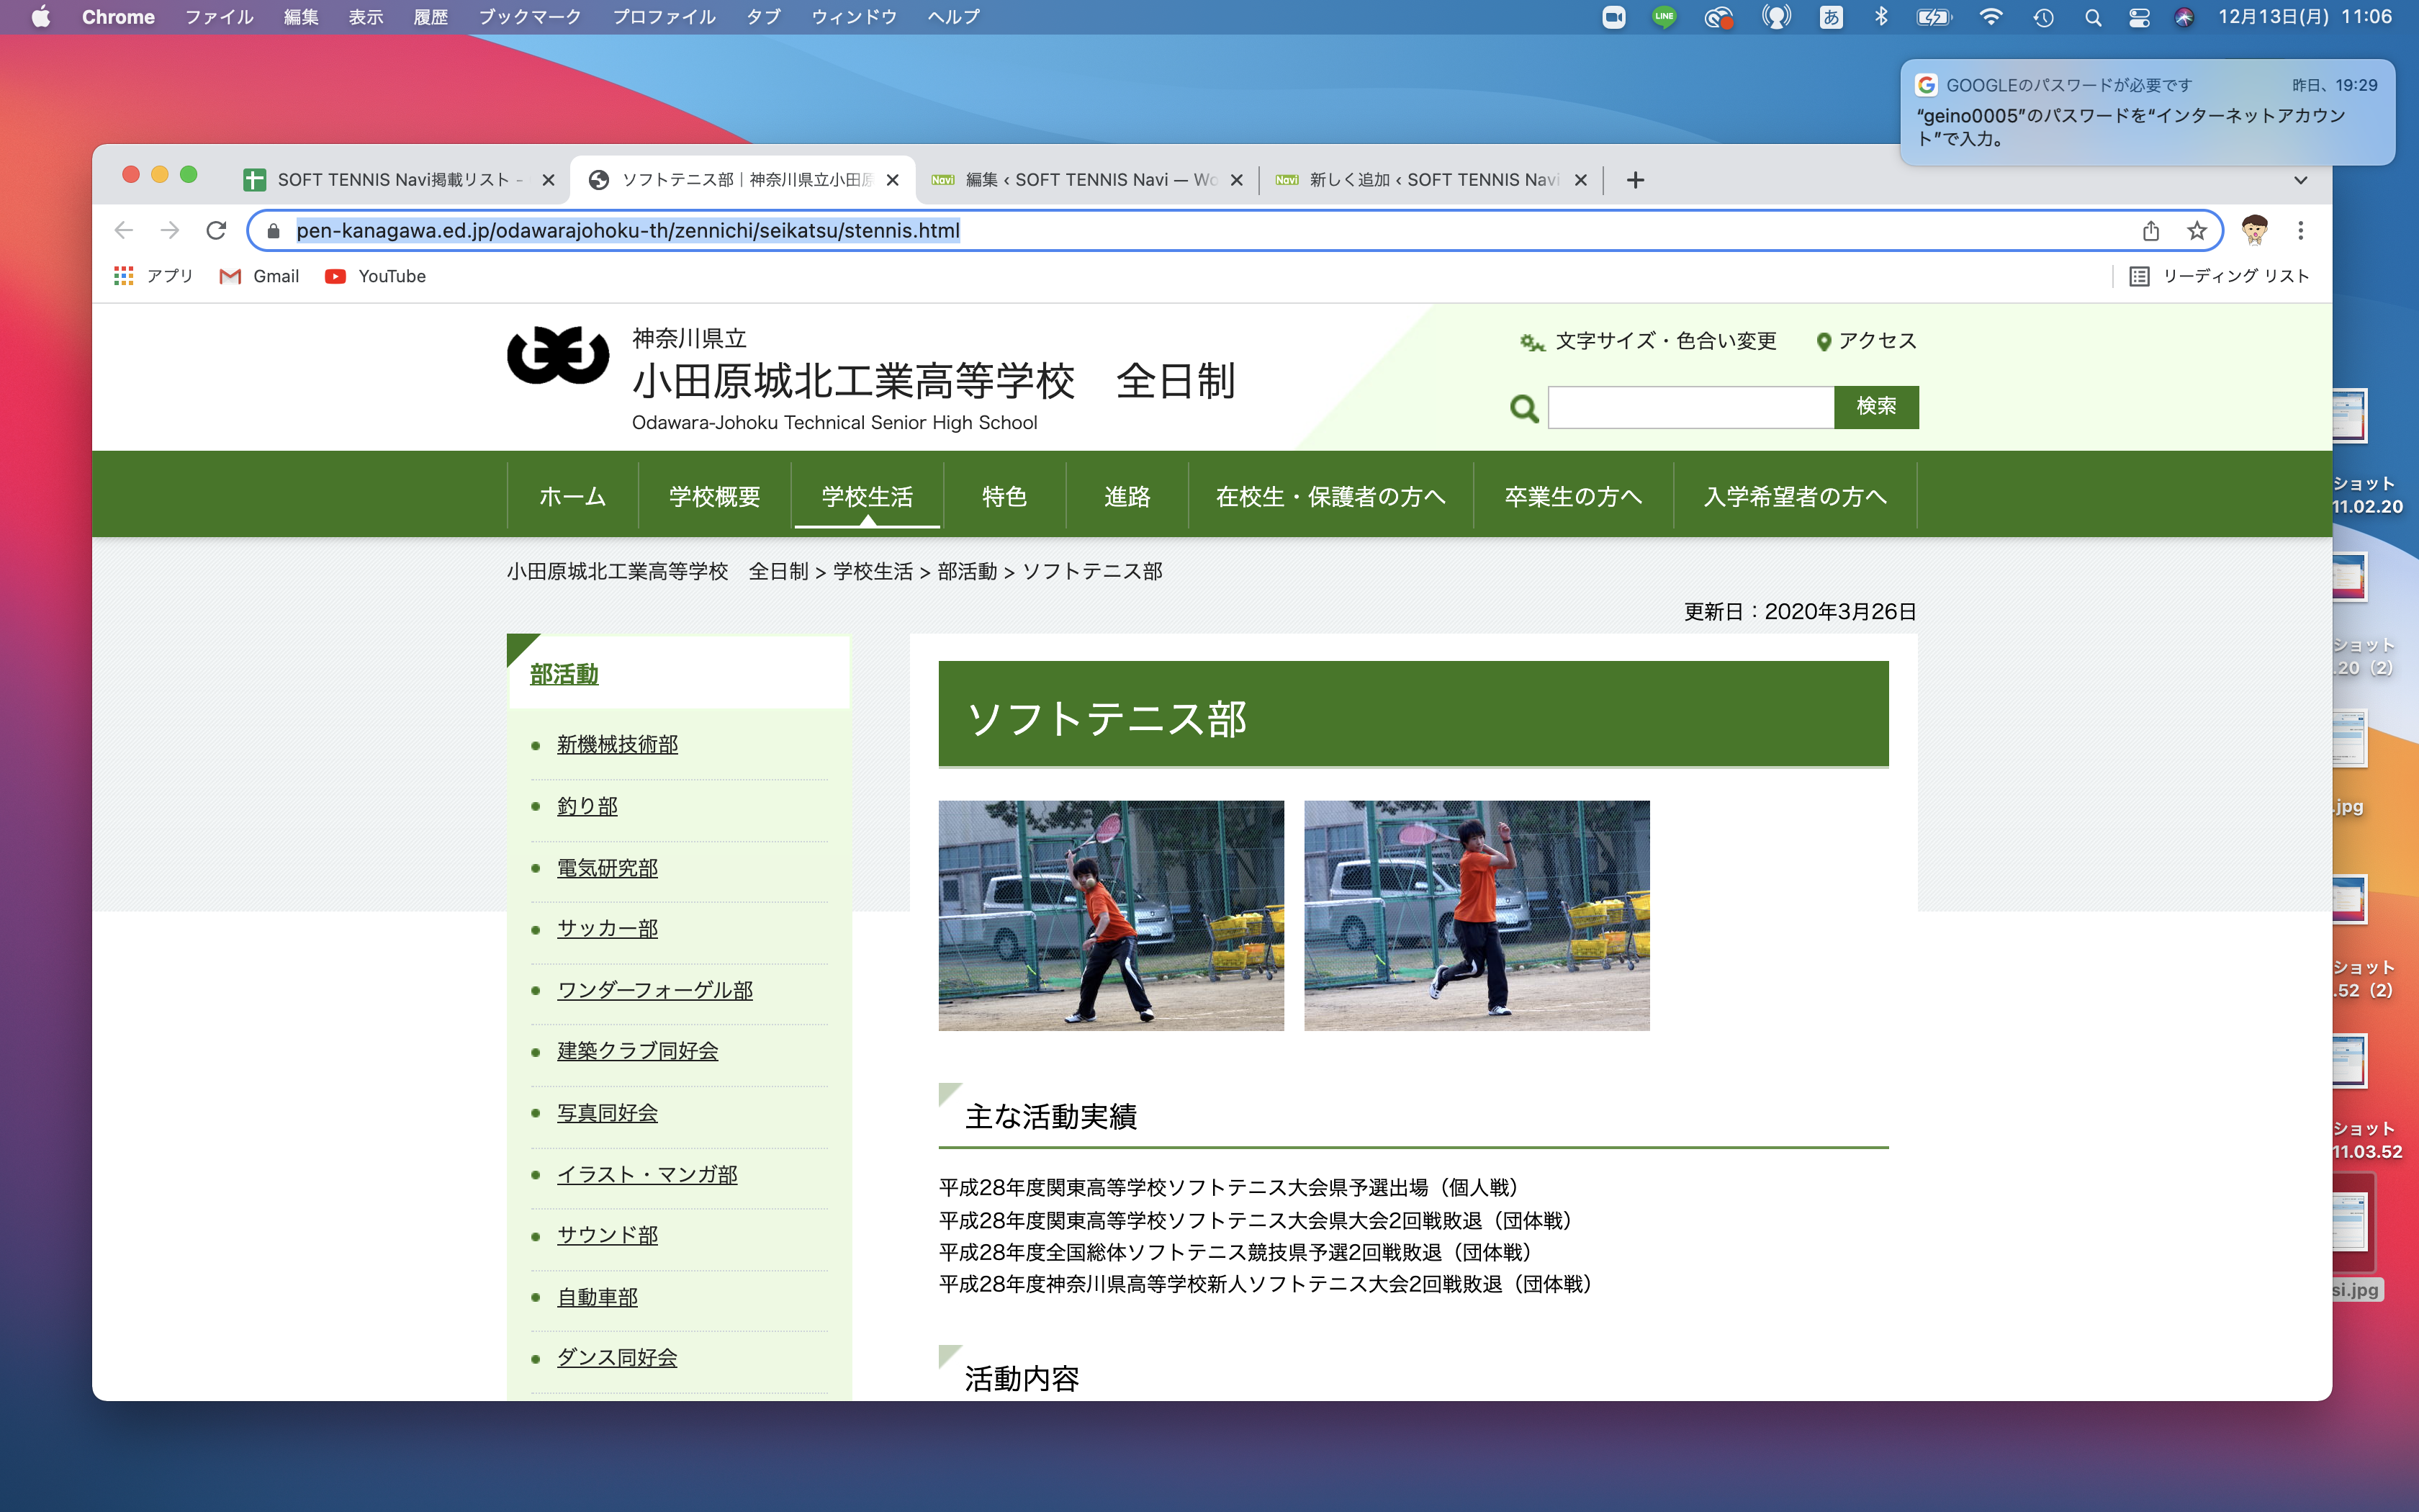The height and width of the screenshot is (1512, 2419).
Task: Click the first tennis player photo
Action: [1111, 915]
